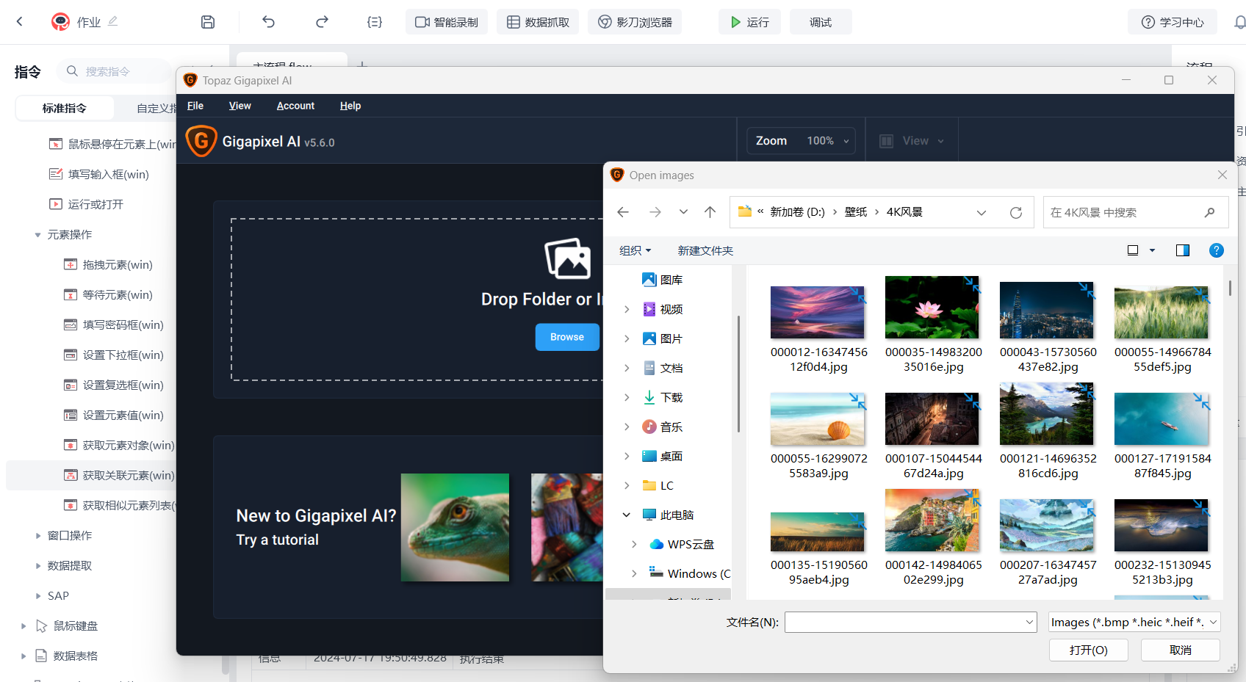Click the 运行 run button
This screenshot has width=1246, height=682.
coord(749,22)
